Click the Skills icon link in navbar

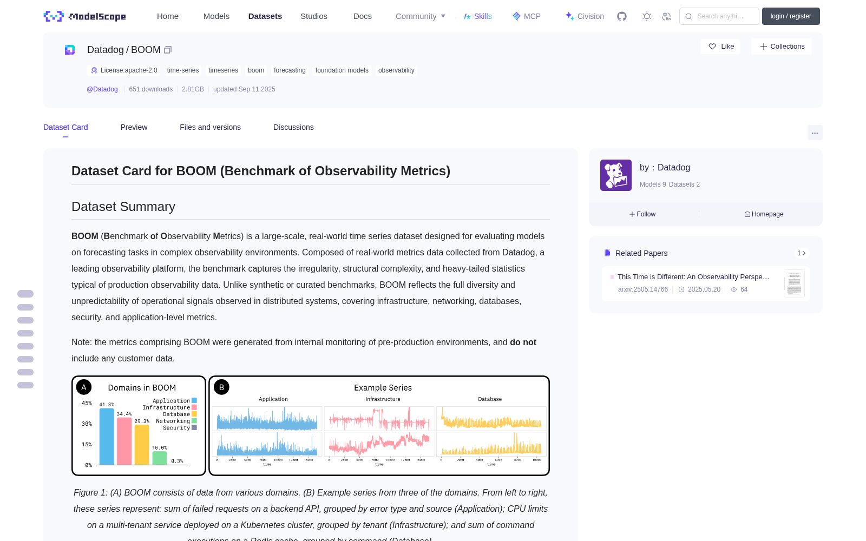(478, 16)
